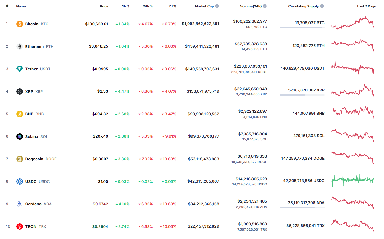Click Ethereum market cap $439,441,522,481

[202, 46]
